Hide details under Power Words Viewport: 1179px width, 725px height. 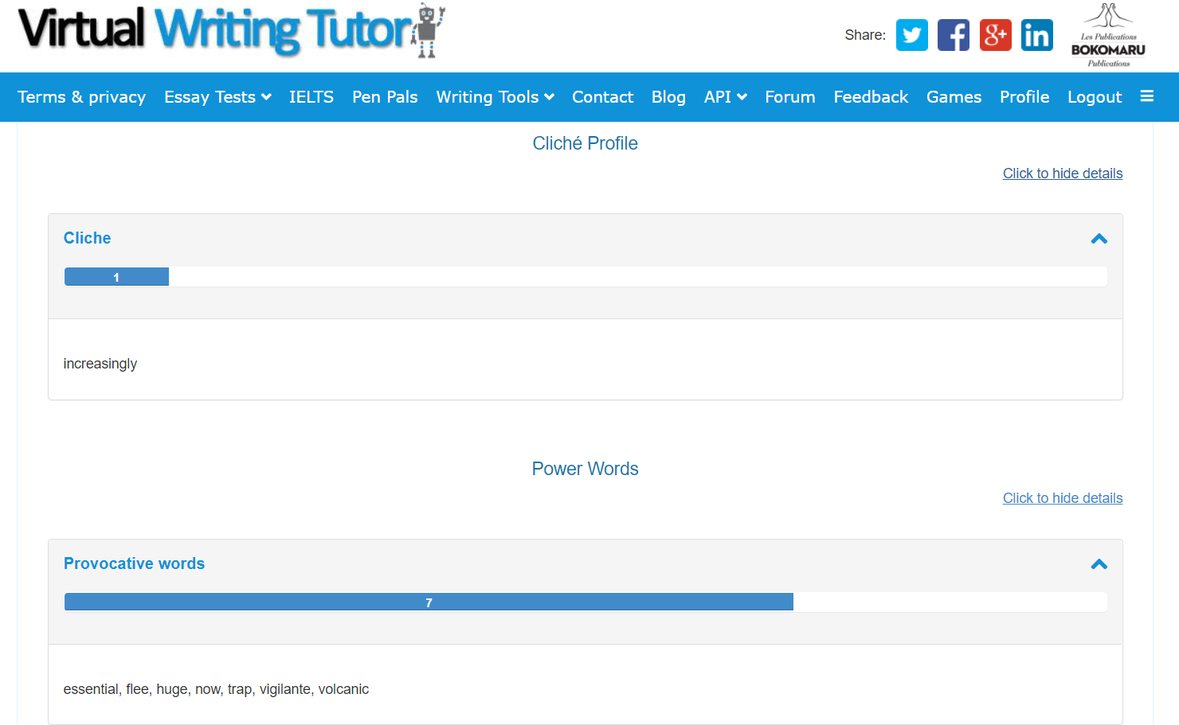1062,498
